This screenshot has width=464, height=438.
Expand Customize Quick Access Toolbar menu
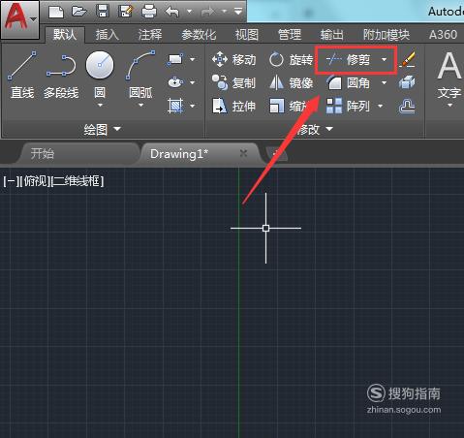(x=238, y=12)
